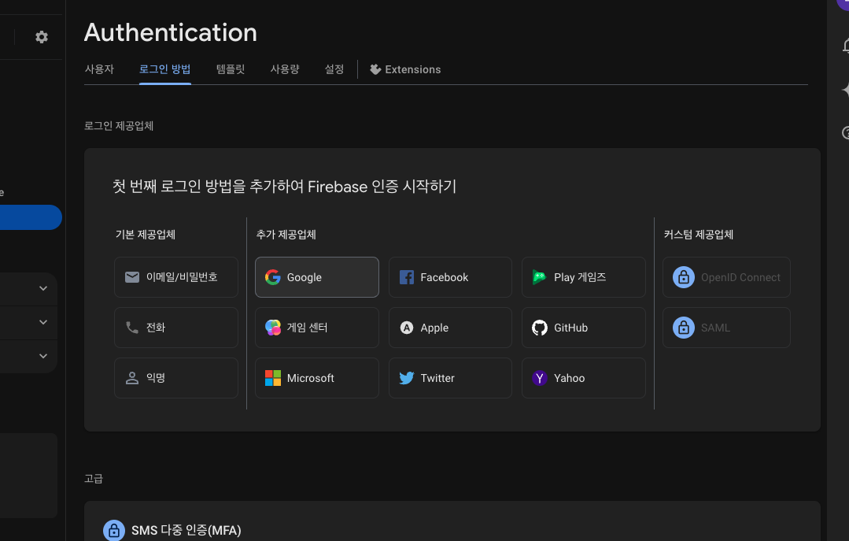Click the Apple logo icon
Image resolution: width=849 pixels, height=541 pixels.
407,328
